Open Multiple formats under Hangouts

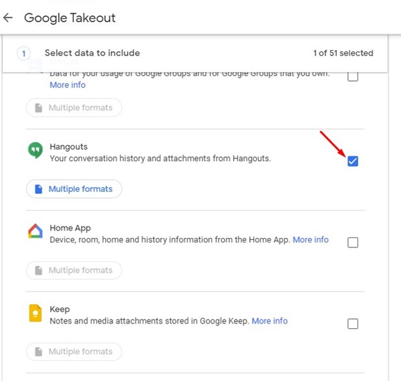[x=74, y=189]
